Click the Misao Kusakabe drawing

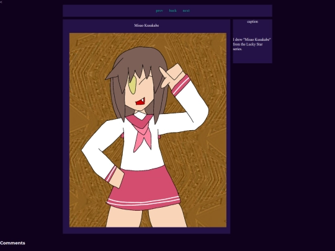[148, 130]
